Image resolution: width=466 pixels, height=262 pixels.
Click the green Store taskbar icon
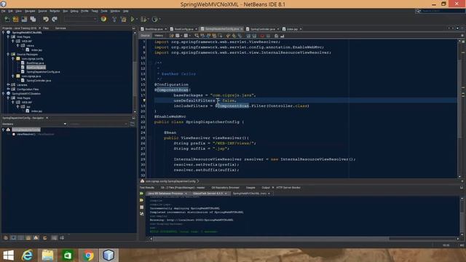68,255
